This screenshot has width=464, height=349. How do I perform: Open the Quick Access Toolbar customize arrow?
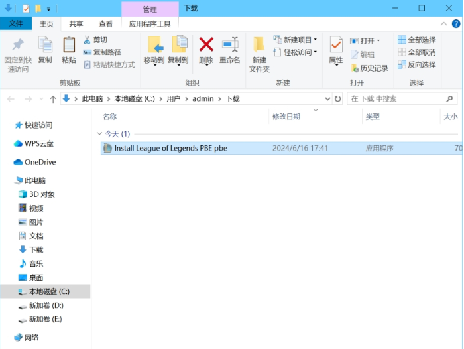coord(48,9)
